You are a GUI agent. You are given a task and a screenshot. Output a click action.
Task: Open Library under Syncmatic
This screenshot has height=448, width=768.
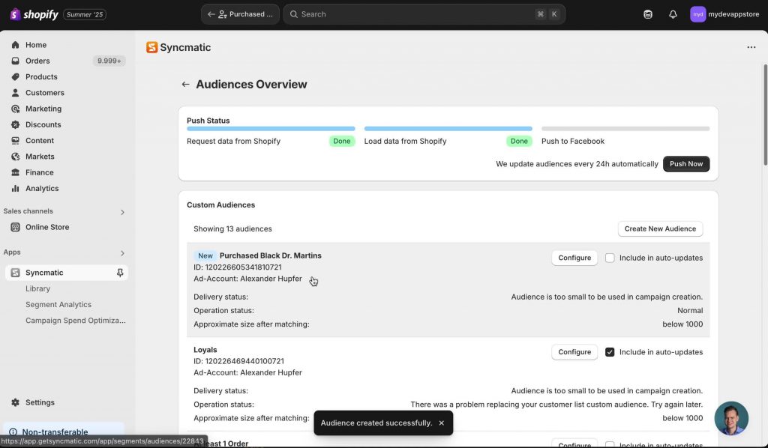(x=37, y=288)
